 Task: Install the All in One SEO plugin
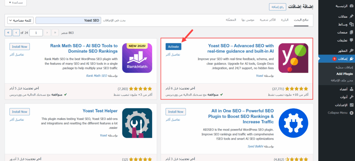click(176, 112)
